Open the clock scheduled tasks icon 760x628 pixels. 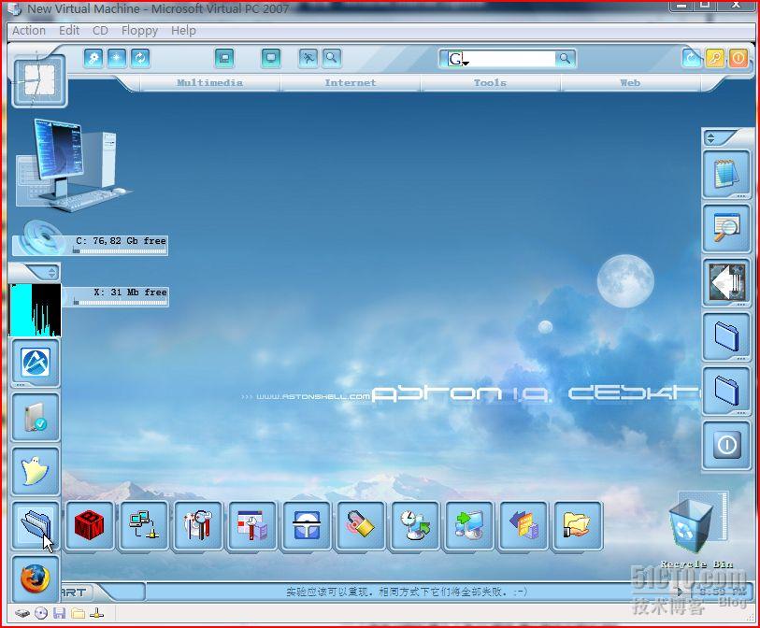click(x=415, y=526)
